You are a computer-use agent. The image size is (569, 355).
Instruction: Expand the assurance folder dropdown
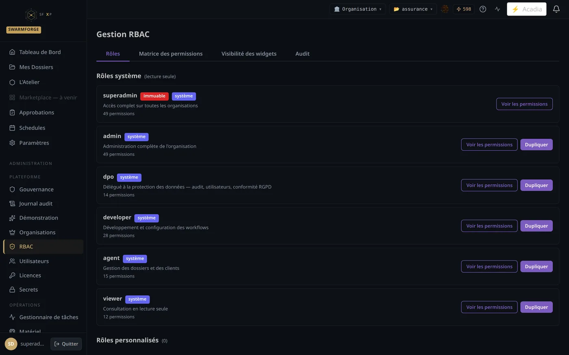[x=413, y=9]
